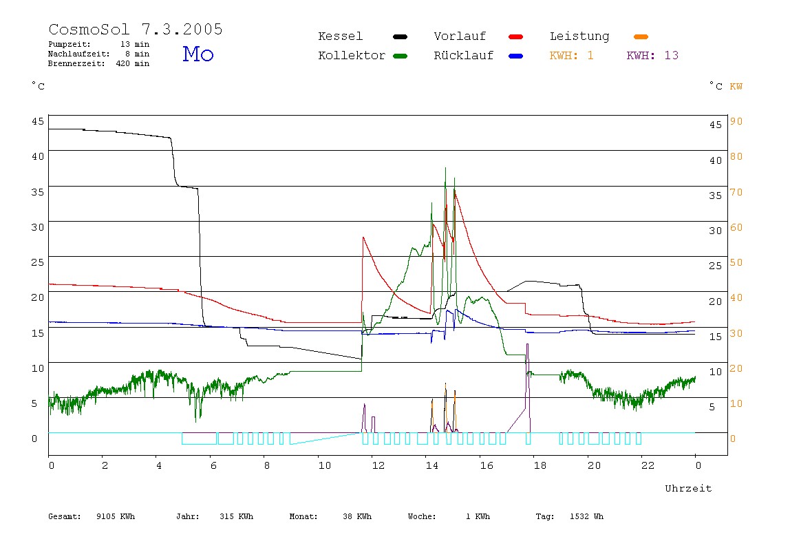Viewport: 790px width, 559px height.
Task: Click the Brennerzeit value "420 min"
Action: pyautogui.click(x=133, y=63)
